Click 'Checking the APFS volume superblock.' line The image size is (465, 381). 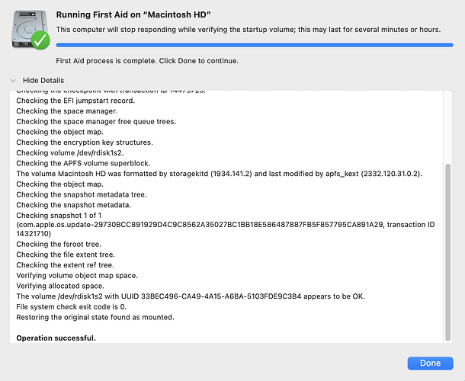click(x=83, y=163)
